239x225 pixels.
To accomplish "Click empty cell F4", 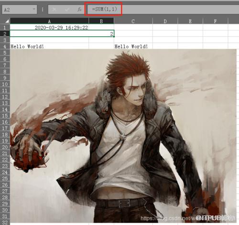I will [x=215, y=46].
